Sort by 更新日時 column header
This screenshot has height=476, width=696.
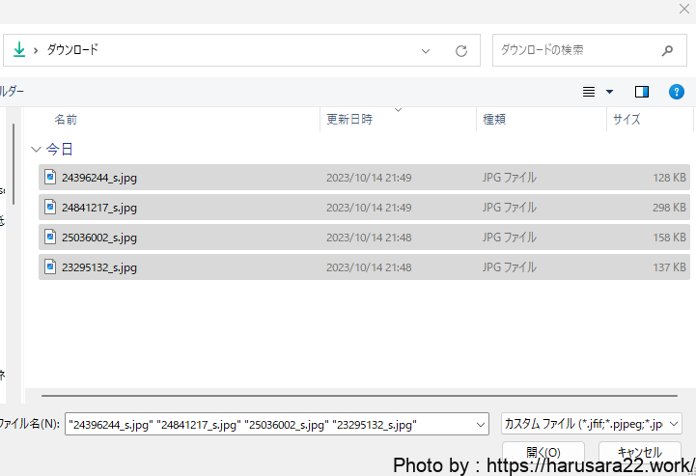(x=349, y=120)
